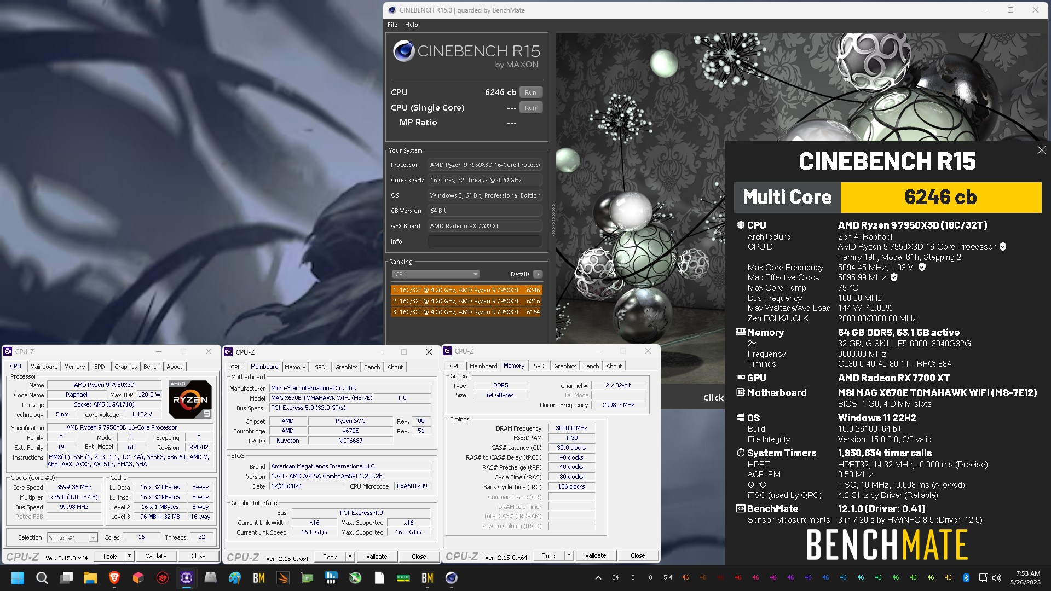Select CPU tab in CPU-Z Memory window

[455, 366]
